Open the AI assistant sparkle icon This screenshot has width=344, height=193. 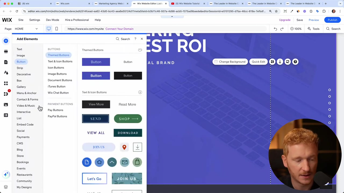click(x=6, y=175)
